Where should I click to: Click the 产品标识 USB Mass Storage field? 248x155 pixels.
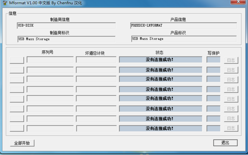(184, 39)
